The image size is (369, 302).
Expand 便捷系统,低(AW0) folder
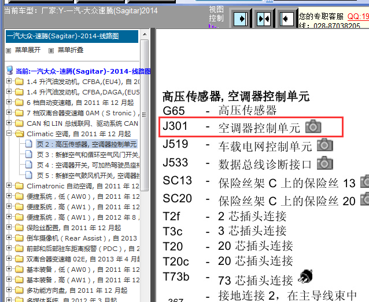(9, 195)
